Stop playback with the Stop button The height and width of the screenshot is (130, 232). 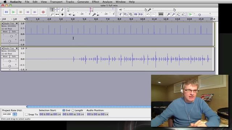[21, 12]
